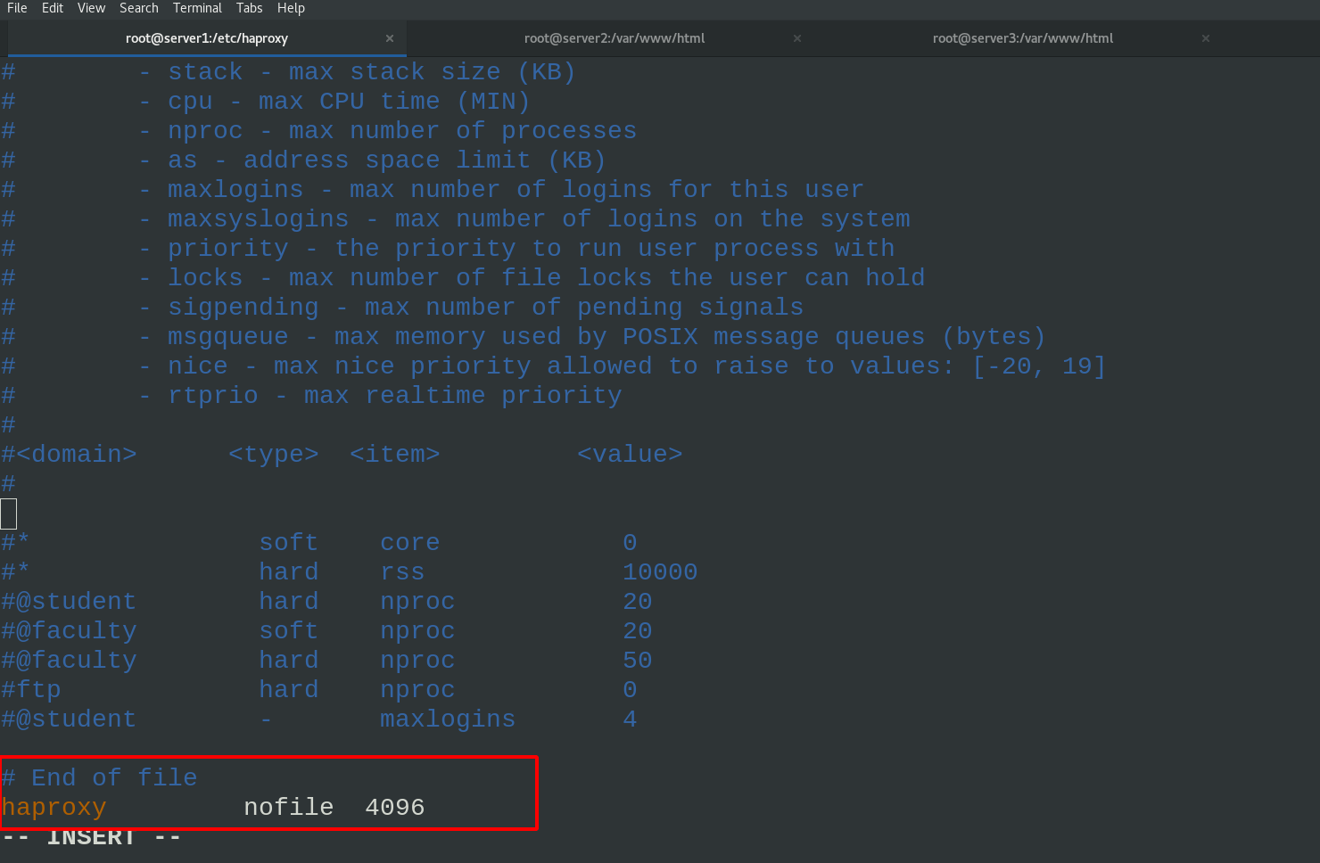The width and height of the screenshot is (1320, 863).
Task: Open the File menu
Action: 17,8
